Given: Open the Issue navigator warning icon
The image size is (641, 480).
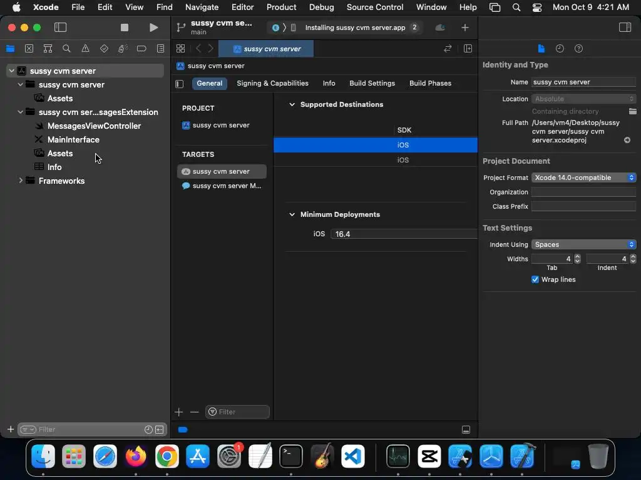Looking at the screenshot, I should [x=85, y=49].
